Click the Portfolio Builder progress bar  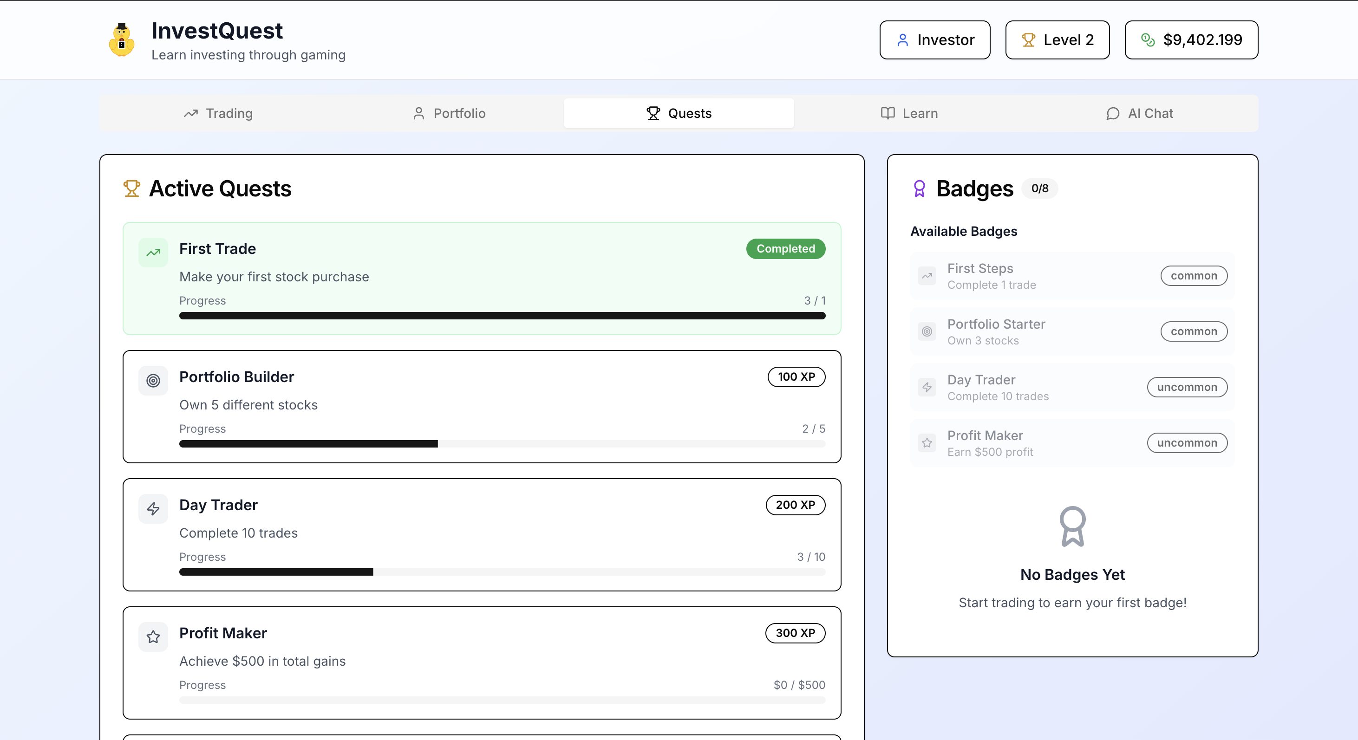click(x=502, y=444)
